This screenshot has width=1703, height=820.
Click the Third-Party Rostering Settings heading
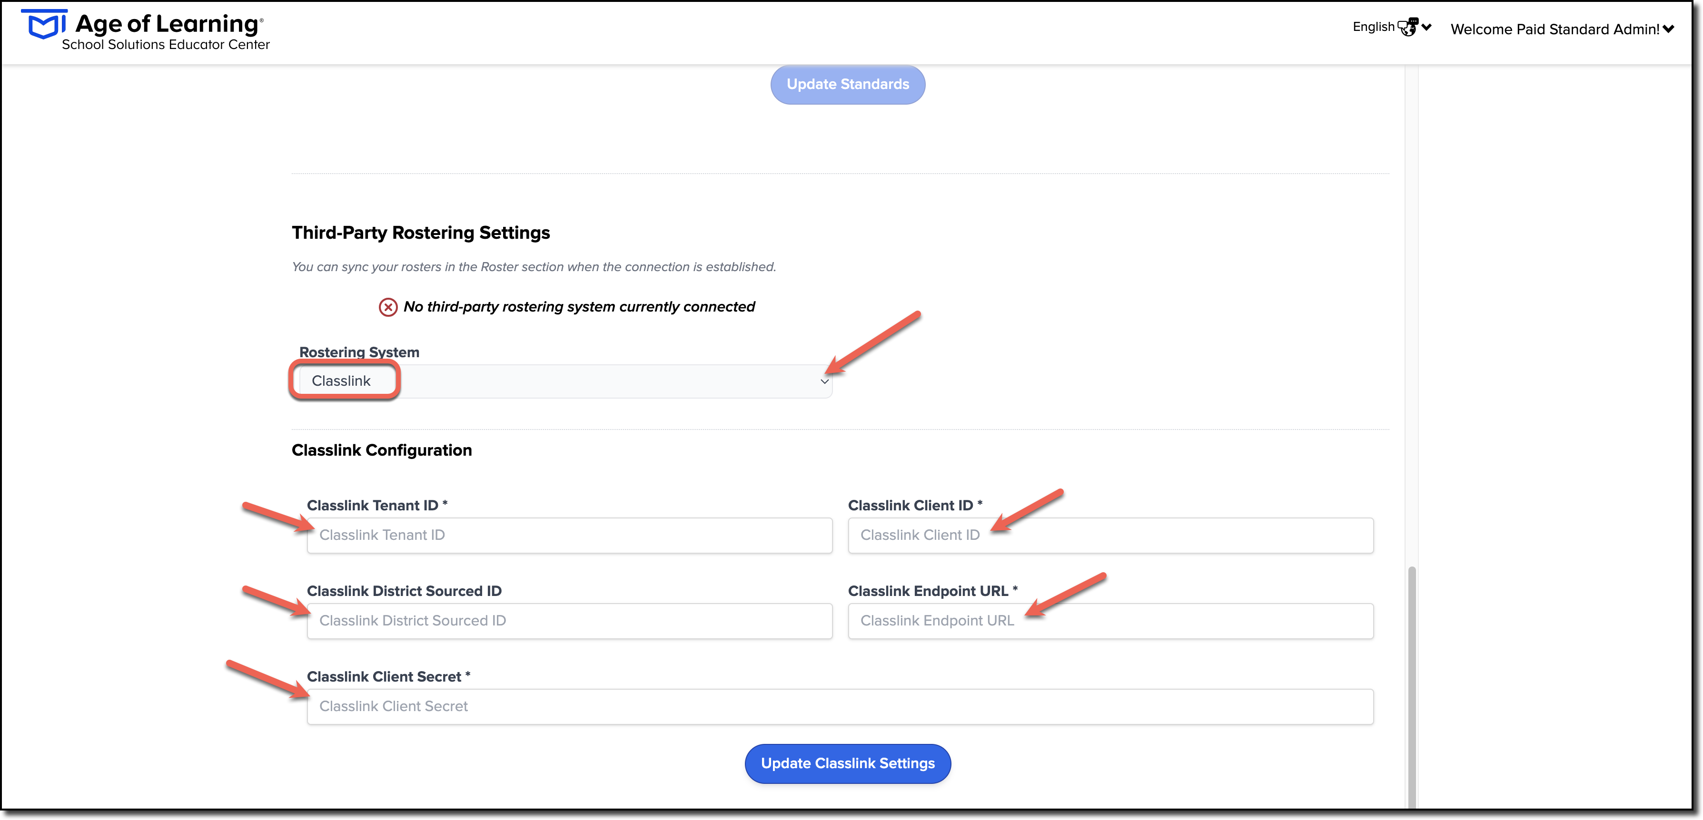pyautogui.click(x=421, y=233)
